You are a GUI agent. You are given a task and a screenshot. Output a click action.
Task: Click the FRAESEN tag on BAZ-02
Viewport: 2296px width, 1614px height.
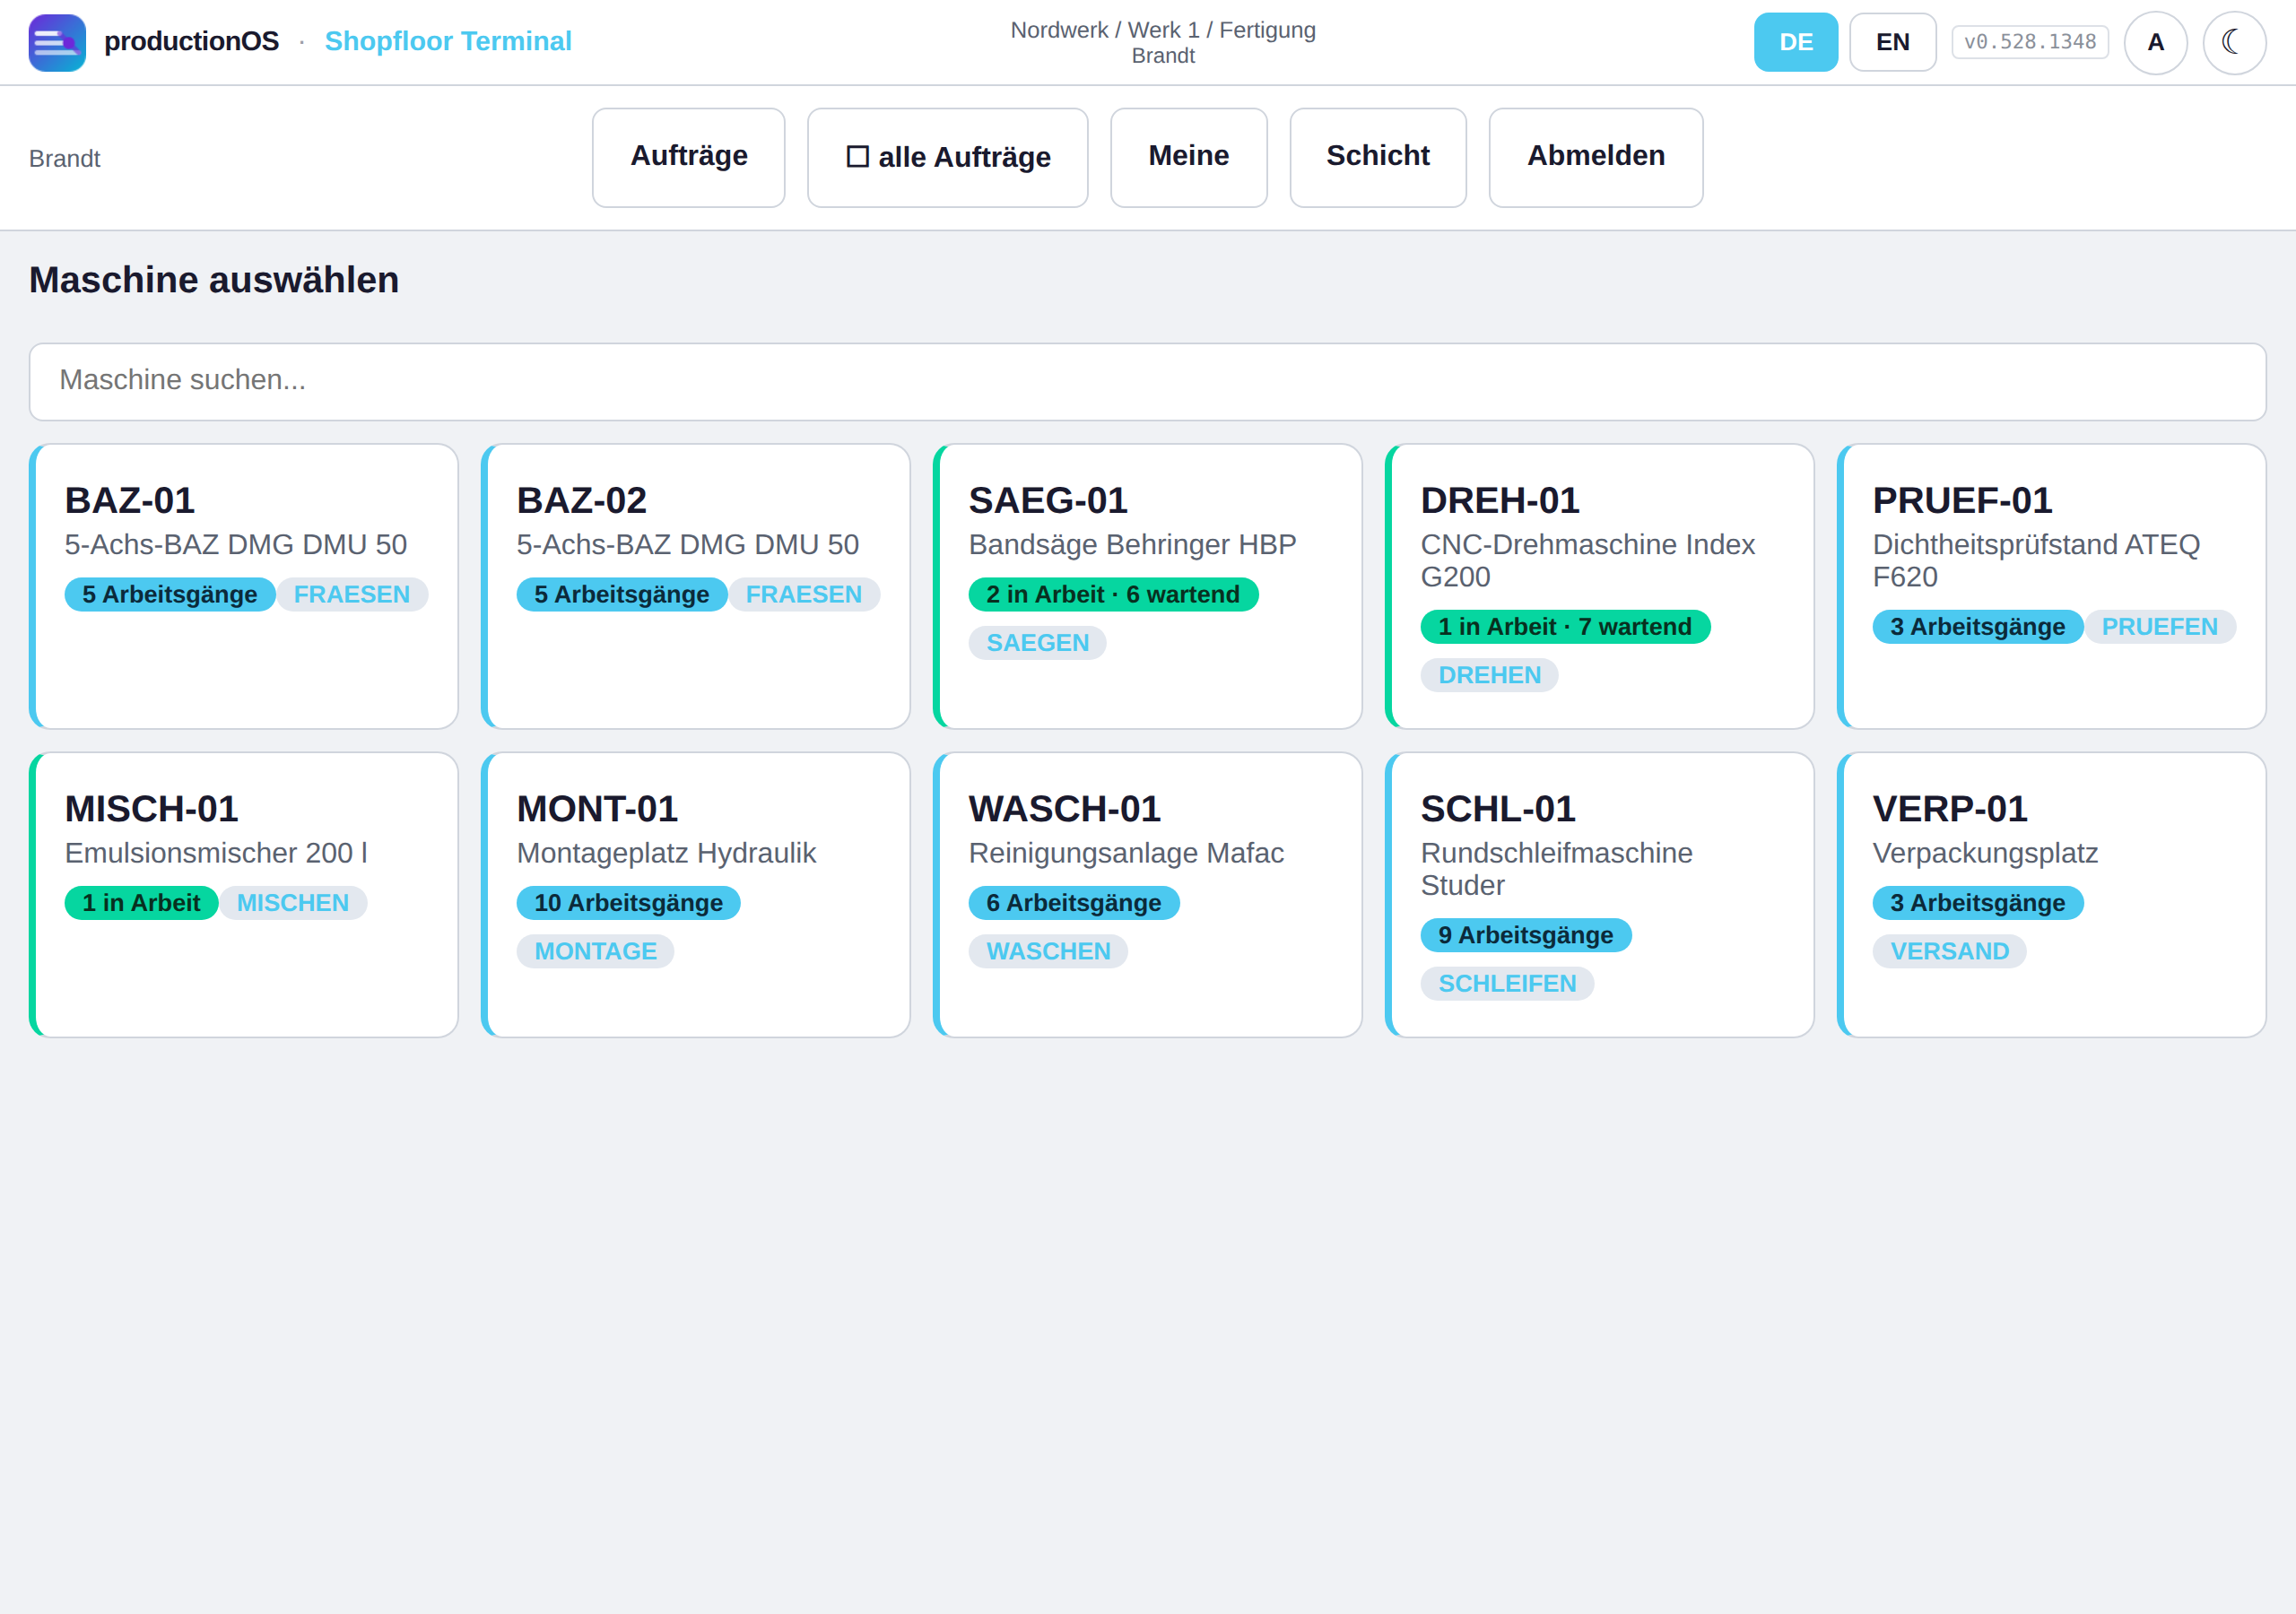(x=803, y=594)
